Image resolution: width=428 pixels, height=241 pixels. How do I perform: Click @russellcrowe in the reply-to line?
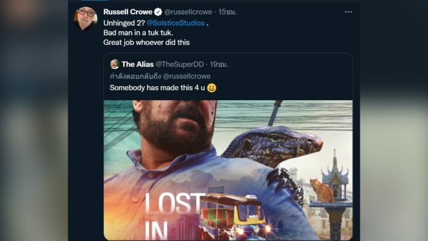pos(187,76)
